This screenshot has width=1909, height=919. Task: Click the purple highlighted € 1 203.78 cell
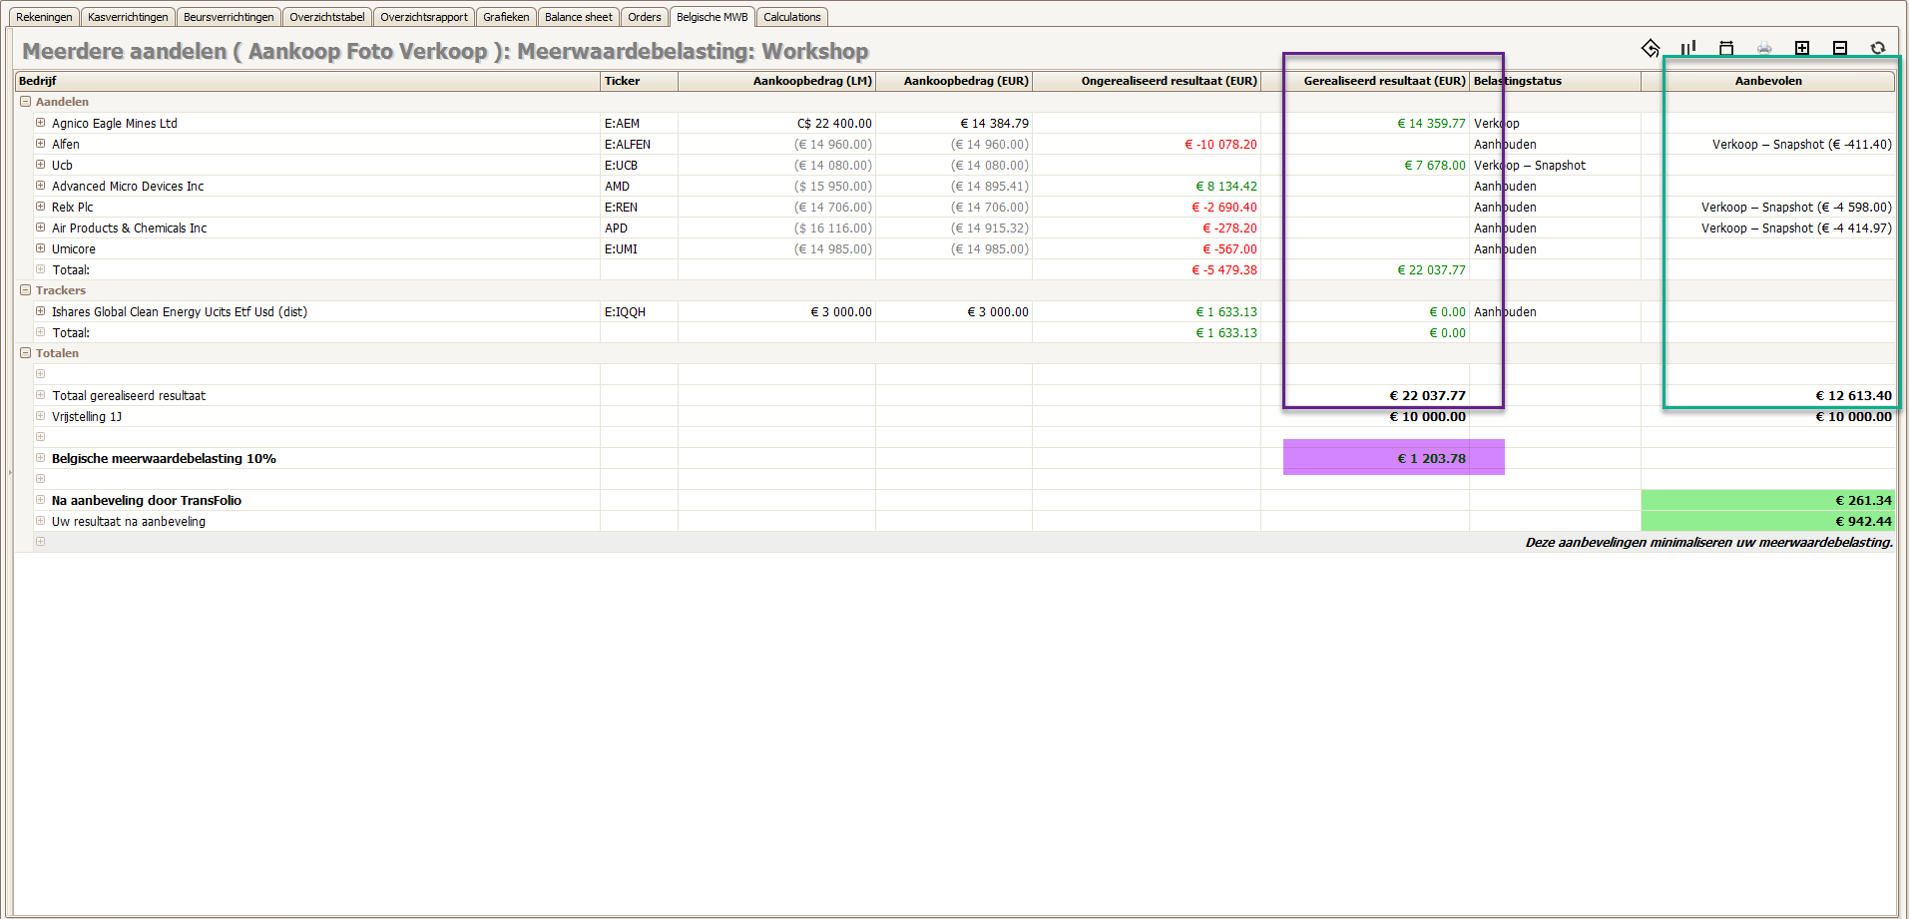click(1393, 458)
